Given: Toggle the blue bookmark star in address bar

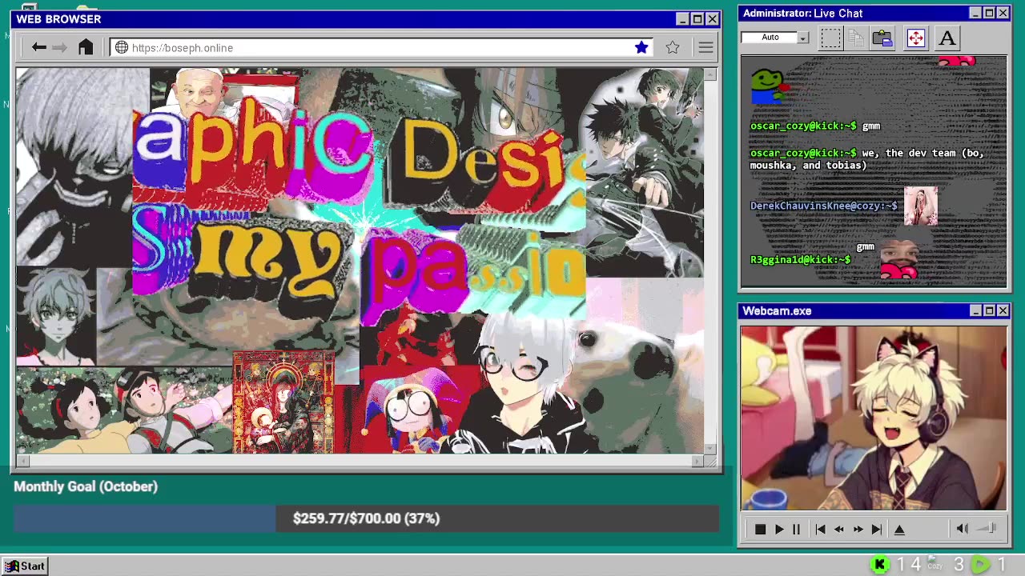Looking at the screenshot, I should [x=641, y=48].
